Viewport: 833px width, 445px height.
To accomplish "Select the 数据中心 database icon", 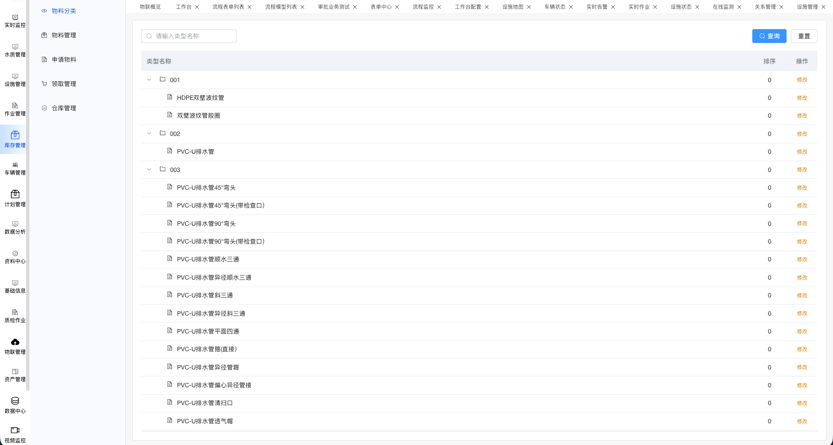I will 15,401.
